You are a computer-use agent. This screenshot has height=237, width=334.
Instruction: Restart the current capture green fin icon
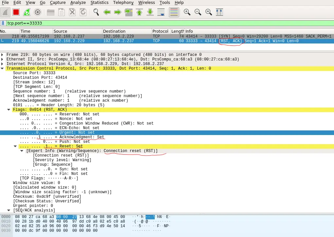point(27,12)
